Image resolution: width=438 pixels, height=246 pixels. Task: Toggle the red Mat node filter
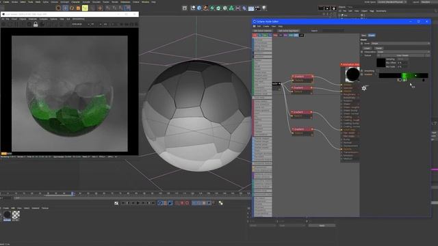(255, 36)
